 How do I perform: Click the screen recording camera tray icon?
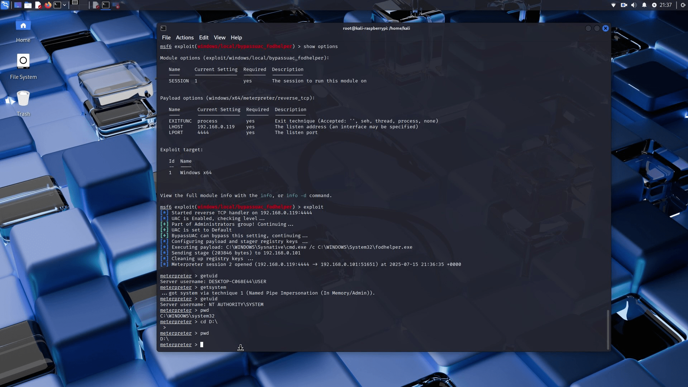coord(624,5)
